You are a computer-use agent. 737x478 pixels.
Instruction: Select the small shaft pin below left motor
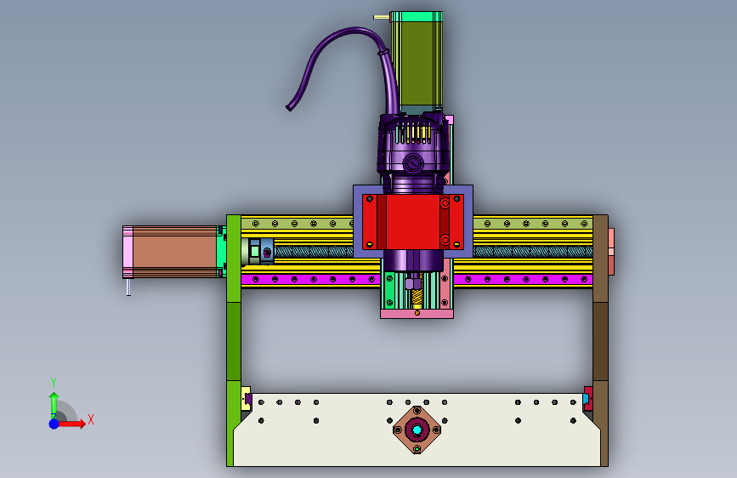[x=129, y=287]
